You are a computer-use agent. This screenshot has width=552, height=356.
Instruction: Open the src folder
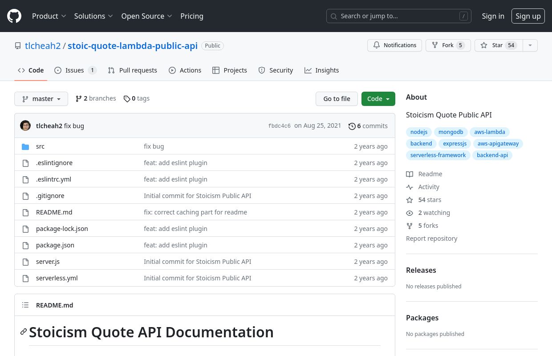pyautogui.click(x=40, y=146)
